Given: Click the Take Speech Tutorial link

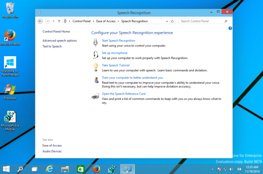Looking at the screenshot, I should 116,65.
